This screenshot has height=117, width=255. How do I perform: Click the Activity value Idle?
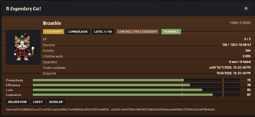[248, 51]
